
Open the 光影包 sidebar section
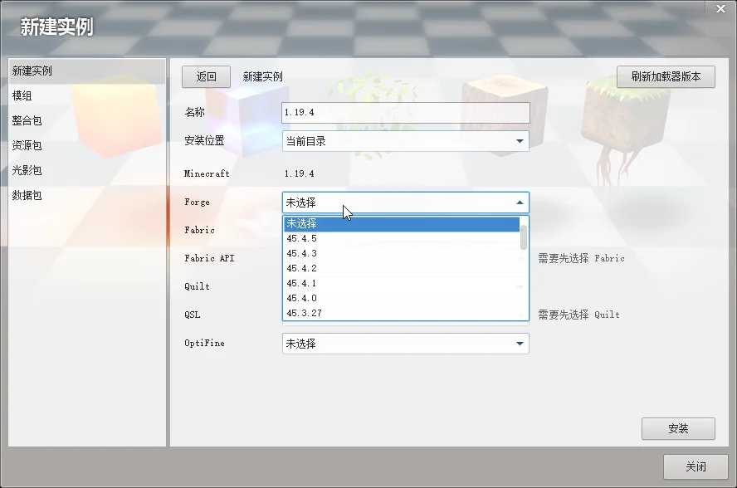click(87, 170)
